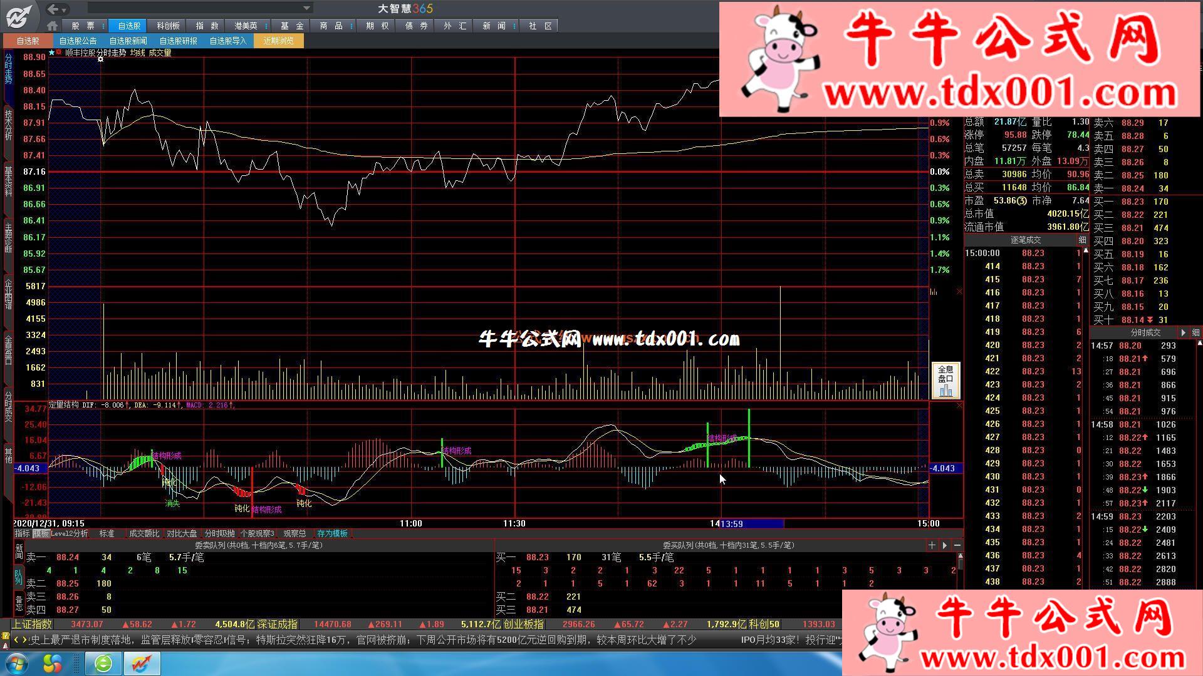Go back using the back arrow
Screen dimensions: 1203x676
53,9
